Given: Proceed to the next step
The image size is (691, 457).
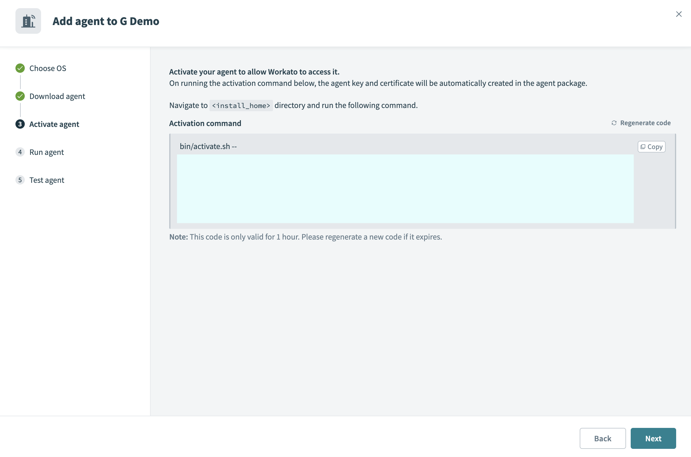Looking at the screenshot, I should [653, 438].
